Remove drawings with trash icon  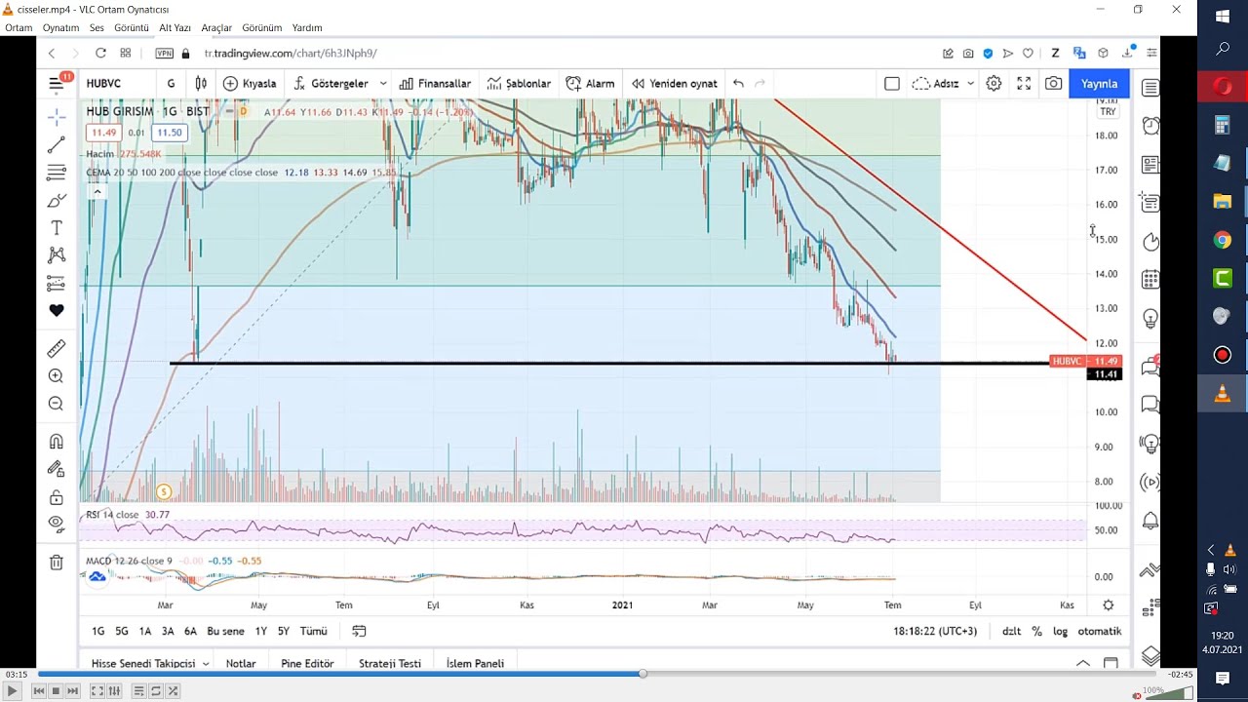pyautogui.click(x=57, y=563)
